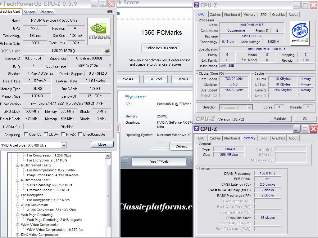Image resolution: width=318 pixels, height=238 pixels.
Task: Enable the CUDA checkbox
Action: 46,134
